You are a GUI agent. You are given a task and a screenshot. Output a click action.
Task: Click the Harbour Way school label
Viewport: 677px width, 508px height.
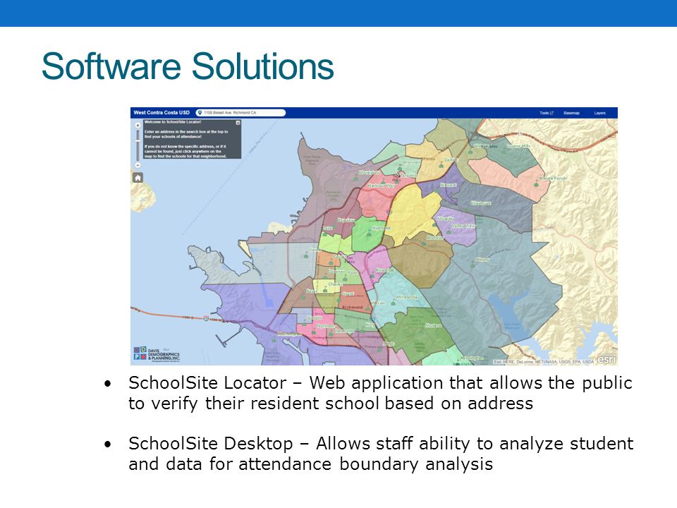(x=381, y=186)
